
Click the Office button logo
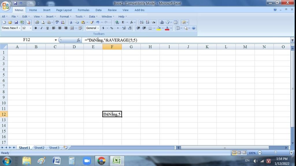tap(5, 6)
